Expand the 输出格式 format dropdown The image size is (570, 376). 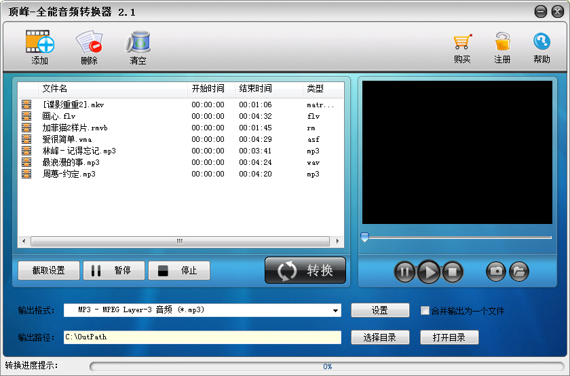pyautogui.click(x=336, y=311)
